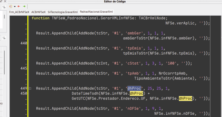222x117 pixels.
Task: Open the dropdown arrow beside the editor icon
Action: point(15,6)
